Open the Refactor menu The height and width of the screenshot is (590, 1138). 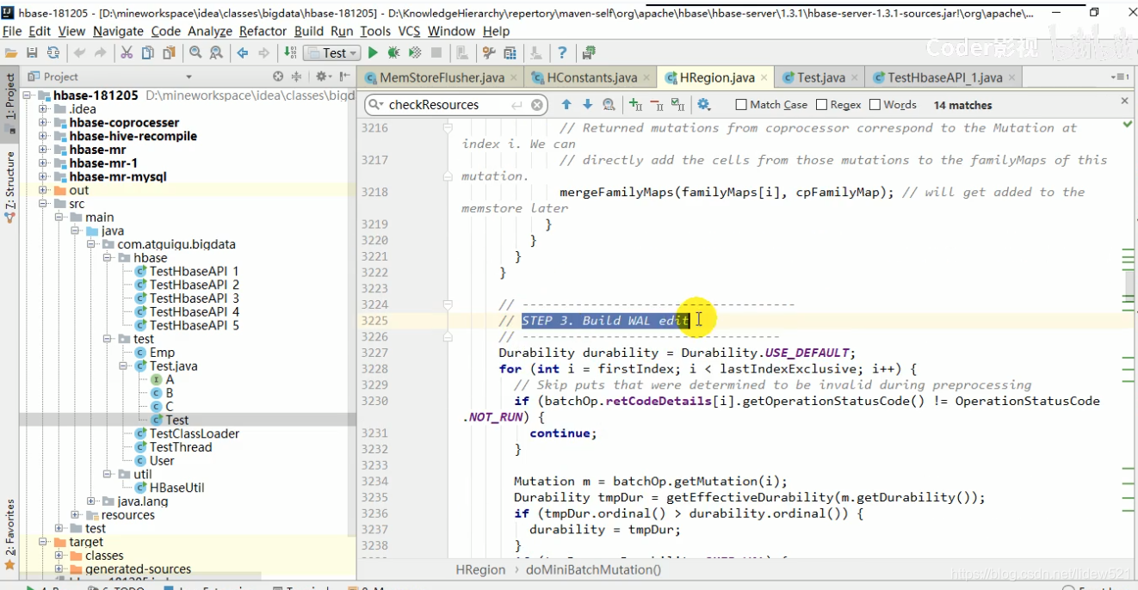(x=263, y=31)
